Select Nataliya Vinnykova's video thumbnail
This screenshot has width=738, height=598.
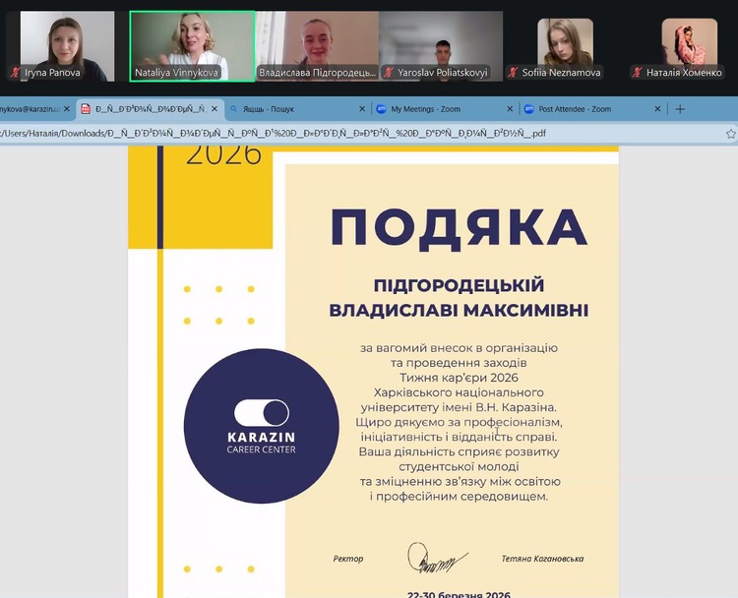192,45
